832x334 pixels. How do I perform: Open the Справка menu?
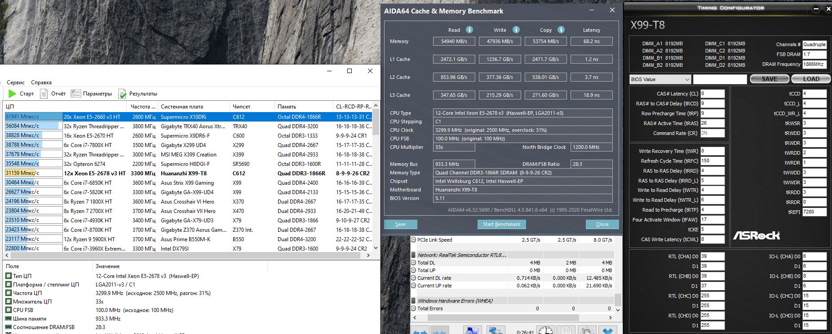[41, 82]
